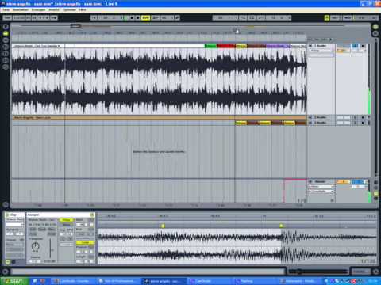Toggle the Follow switch left of the arrangement position
Viewport: 381px width, 285px height.
[94, 17]
